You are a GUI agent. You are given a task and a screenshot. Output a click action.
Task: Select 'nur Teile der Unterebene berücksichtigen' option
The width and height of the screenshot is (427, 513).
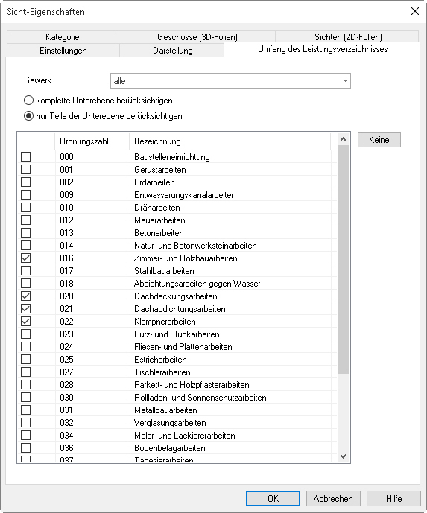(103, 116)
